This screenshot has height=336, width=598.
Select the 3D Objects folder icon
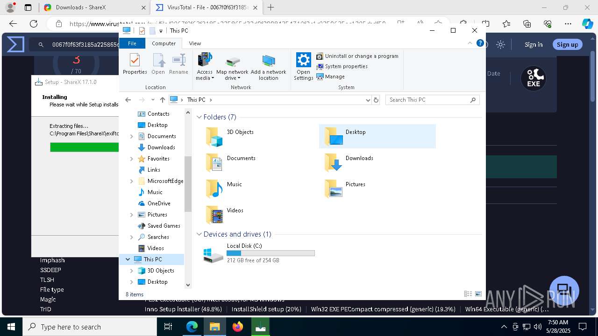tap(215, 137)
